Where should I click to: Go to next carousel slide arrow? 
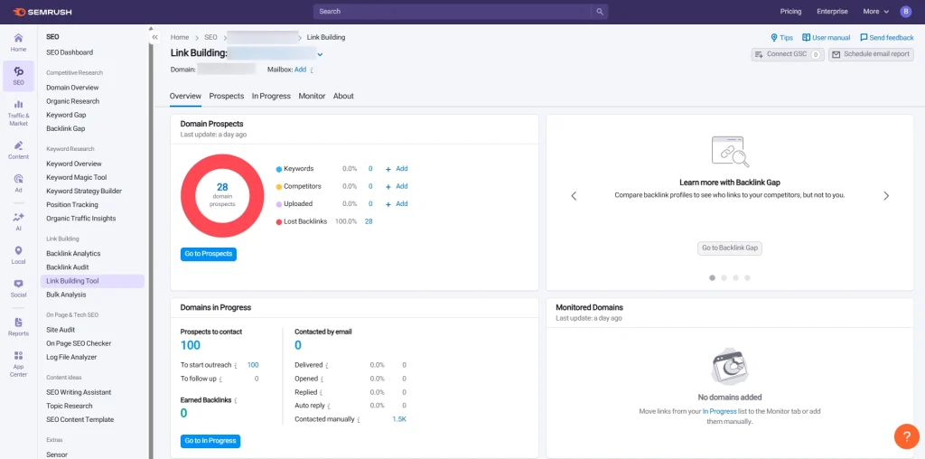[x=886, y=196]
